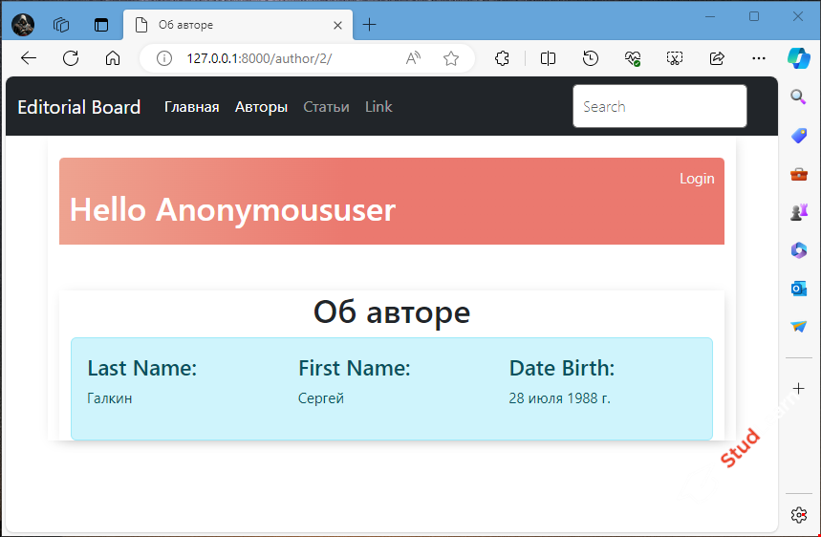Open Copilot icon in sidebar
The width and height of the screenshot is (821, 537).
coord(799,56)
